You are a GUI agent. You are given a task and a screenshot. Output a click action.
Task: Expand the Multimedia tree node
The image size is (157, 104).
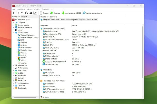coord(13,65)
